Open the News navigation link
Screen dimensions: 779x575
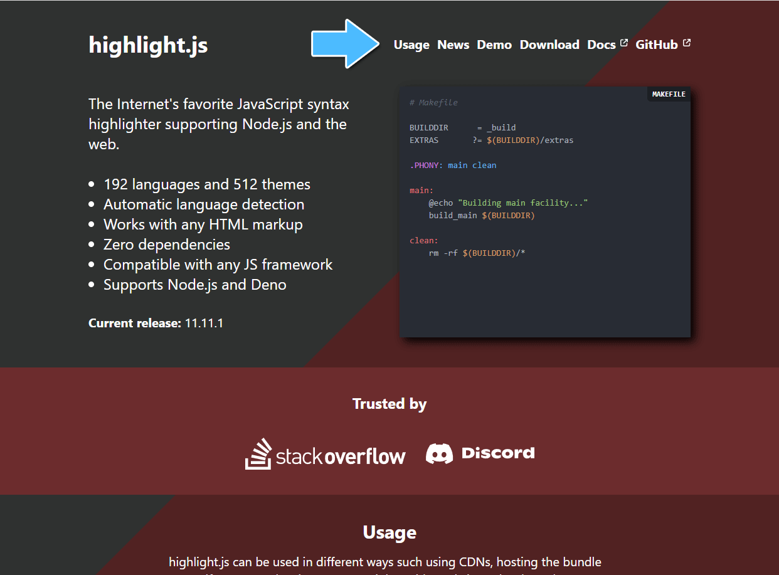[453, 45]
